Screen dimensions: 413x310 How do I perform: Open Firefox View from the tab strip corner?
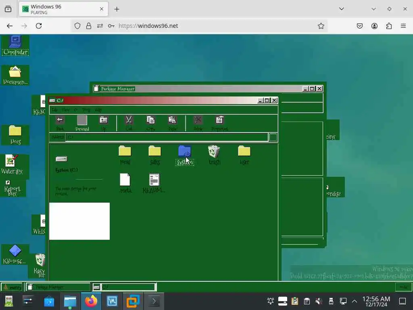coord(8,9)
